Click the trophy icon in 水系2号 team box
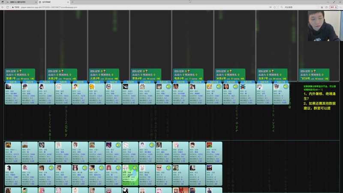The height and width of the screenshot is (193, 343). point(62,71)
